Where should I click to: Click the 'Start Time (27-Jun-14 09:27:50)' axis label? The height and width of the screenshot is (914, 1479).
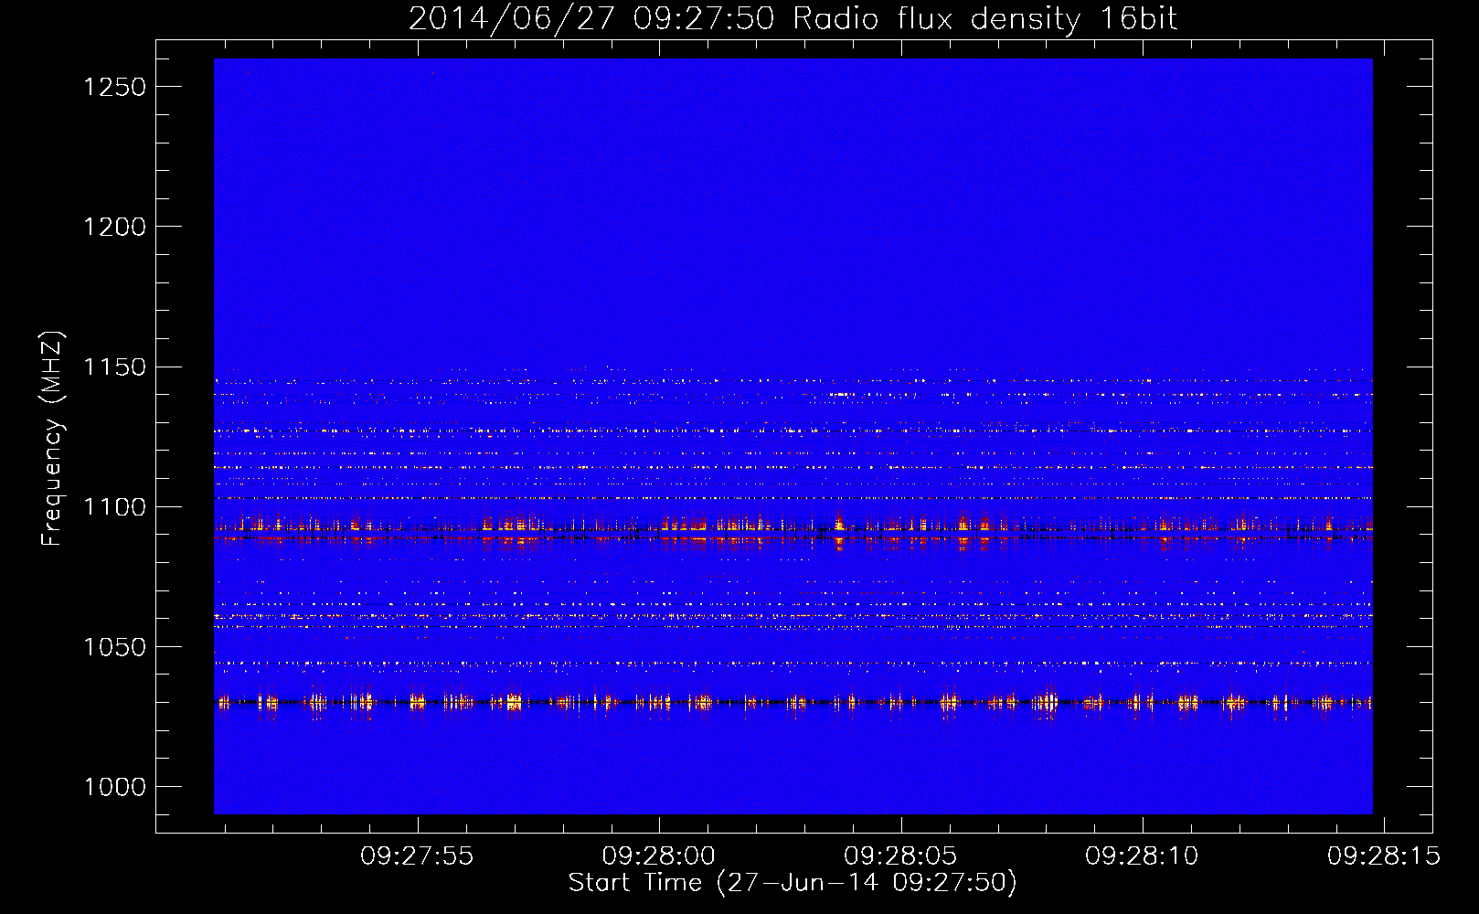[793, 883]
